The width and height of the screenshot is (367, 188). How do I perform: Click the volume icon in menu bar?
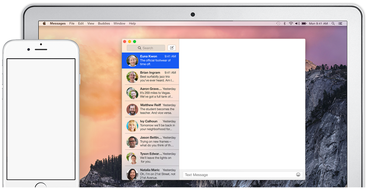click(297, 23)
